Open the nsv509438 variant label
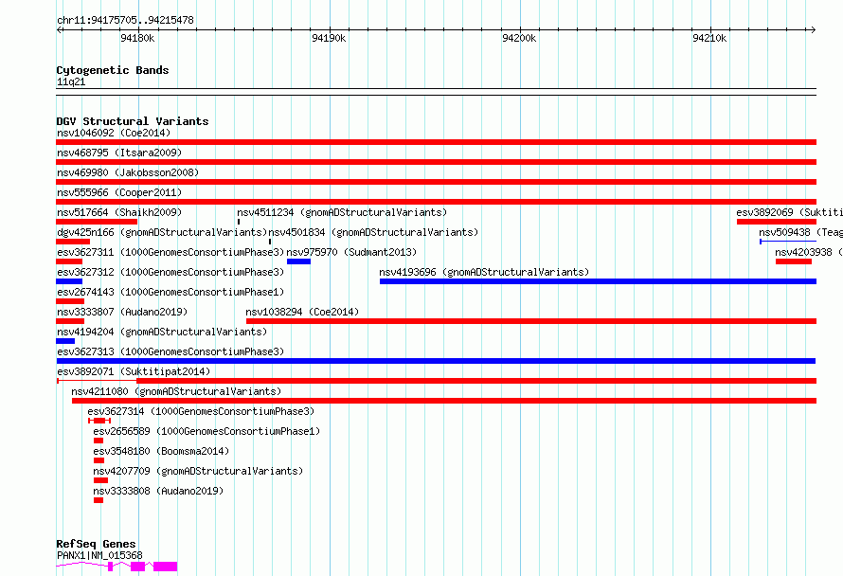 click(x=800, y=232)
